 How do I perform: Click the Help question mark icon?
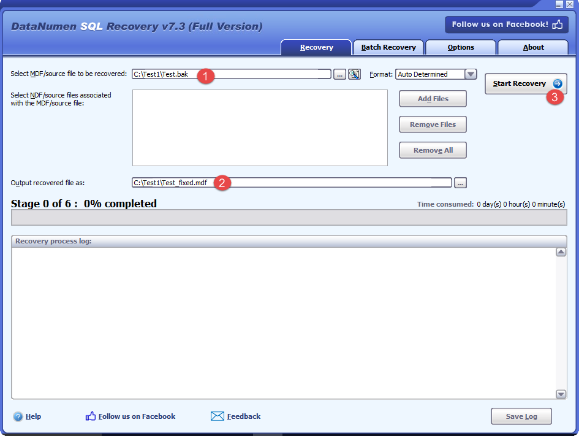18,416
